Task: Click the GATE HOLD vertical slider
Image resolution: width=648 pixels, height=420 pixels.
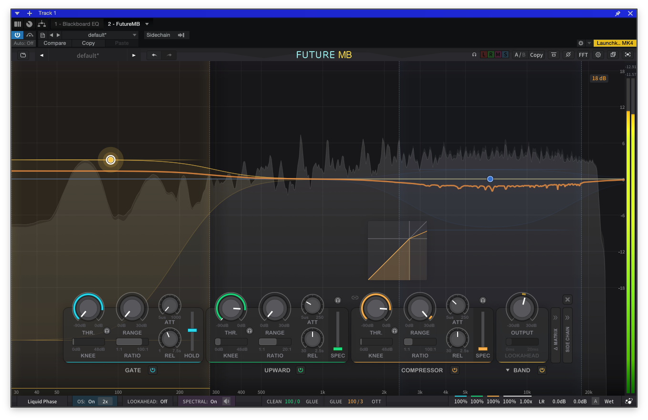Action: pyautogui.click(x=192, y=332)
